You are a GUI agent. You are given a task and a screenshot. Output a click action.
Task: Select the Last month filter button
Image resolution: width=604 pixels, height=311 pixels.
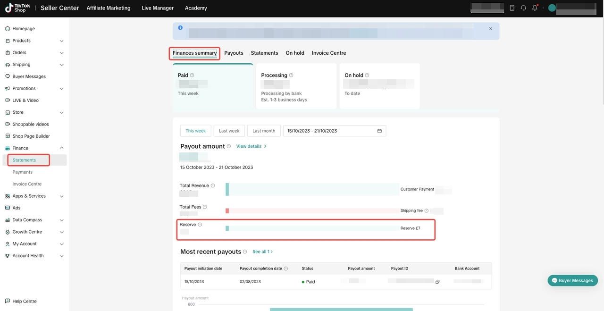click(263, 131)
